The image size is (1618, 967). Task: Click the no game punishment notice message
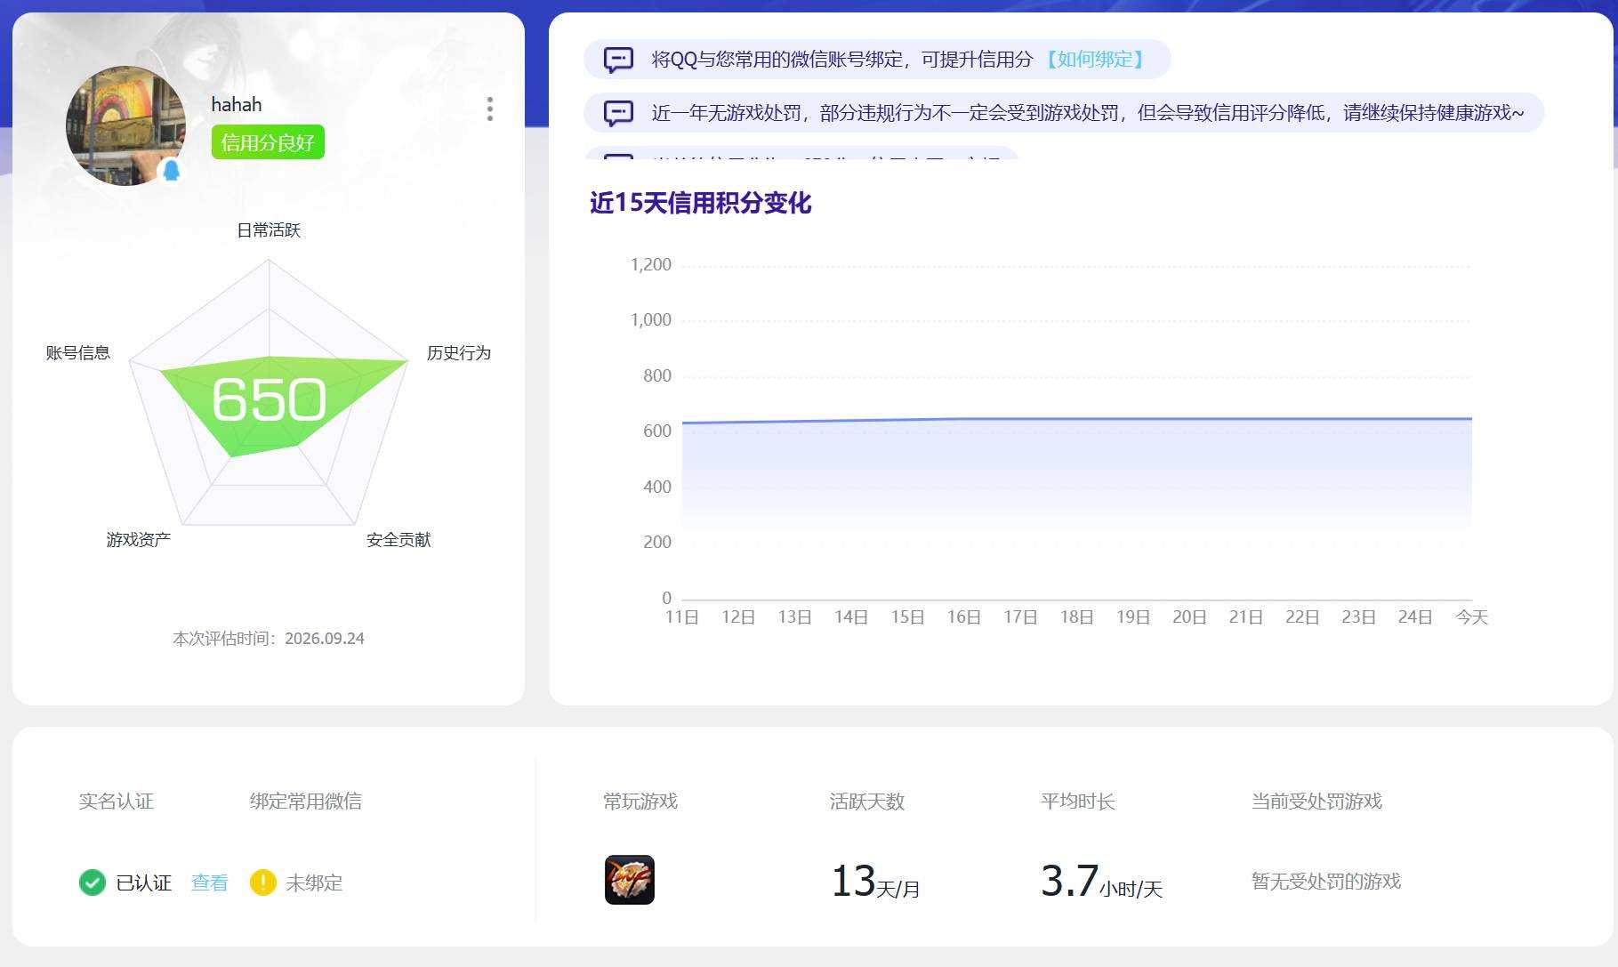pyautogui.click(x=1064, y=113)
